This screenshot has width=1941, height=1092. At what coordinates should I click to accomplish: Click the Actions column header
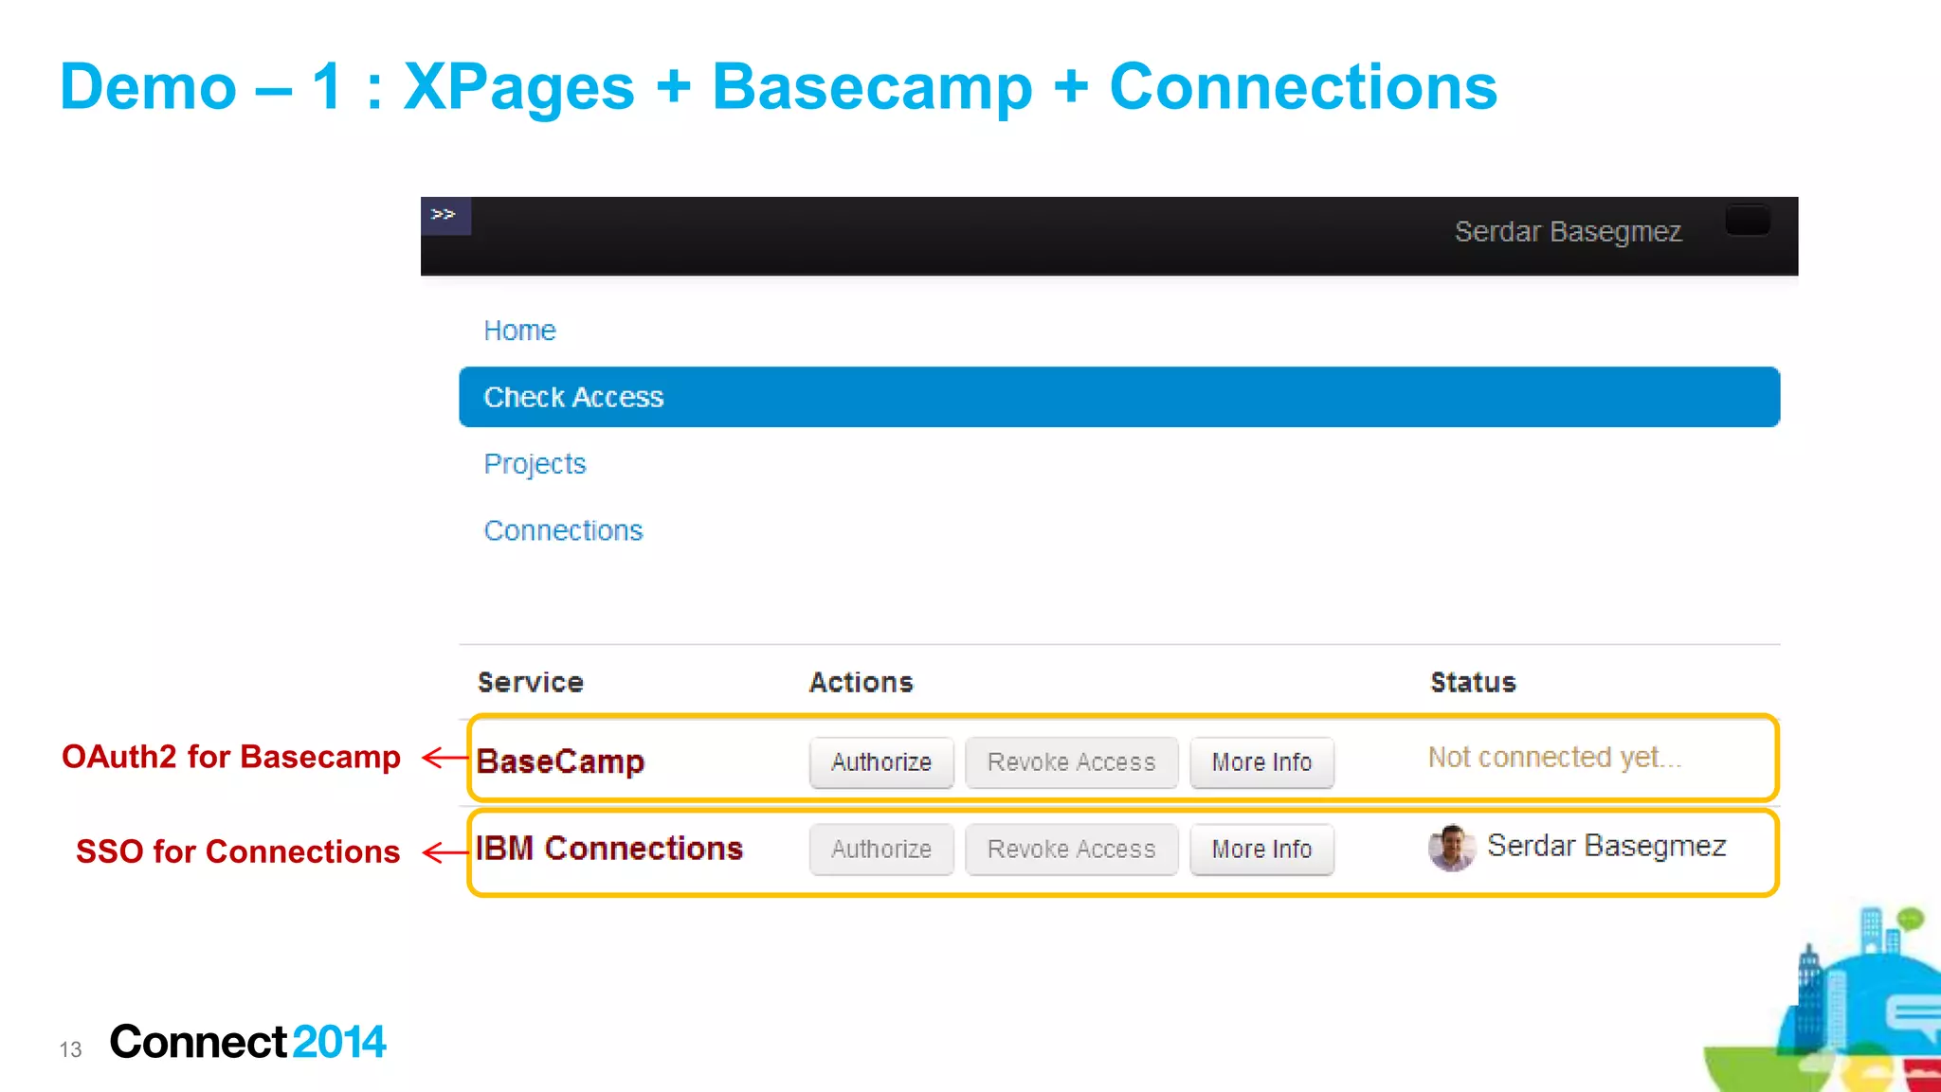coord(861,683)
